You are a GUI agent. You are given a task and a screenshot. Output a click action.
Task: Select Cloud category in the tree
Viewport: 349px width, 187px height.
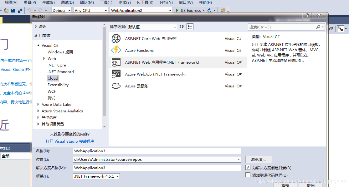(53, 78)
